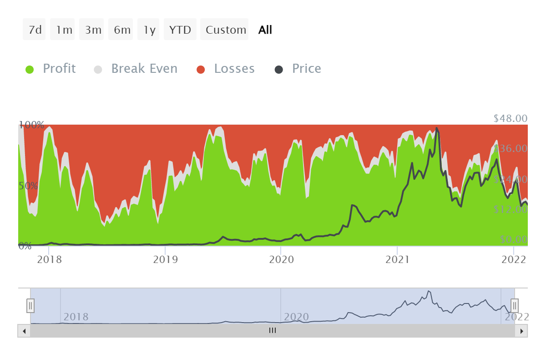Choose the 3m range option

(93, 30)
